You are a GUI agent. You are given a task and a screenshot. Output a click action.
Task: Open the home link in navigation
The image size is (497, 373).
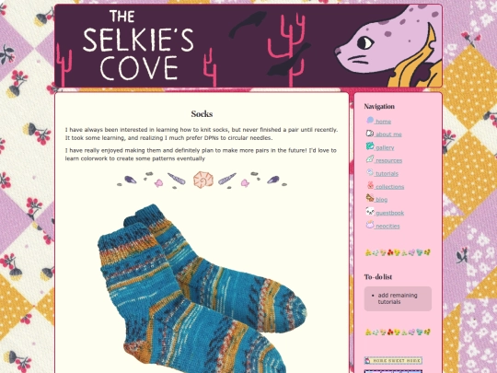click(383, 122)
